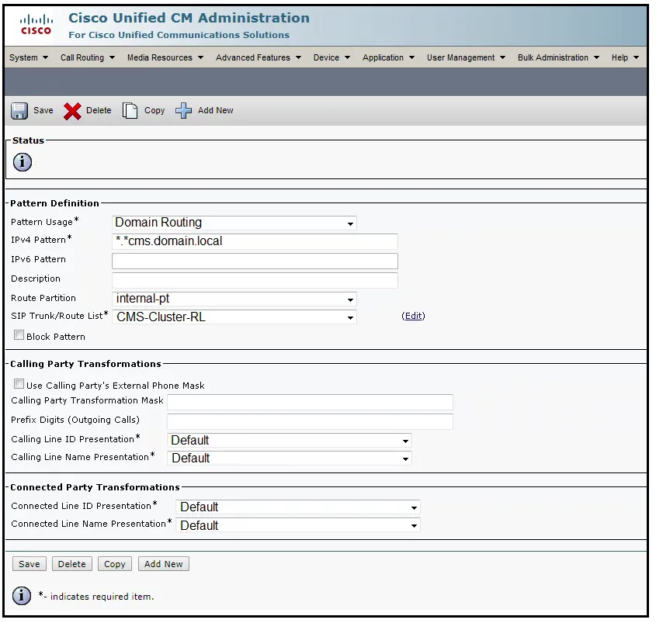Click the Edit link beside SIP Trunk/Route List
The height and width of the screenshot is (623, 656).
point(413,316)
